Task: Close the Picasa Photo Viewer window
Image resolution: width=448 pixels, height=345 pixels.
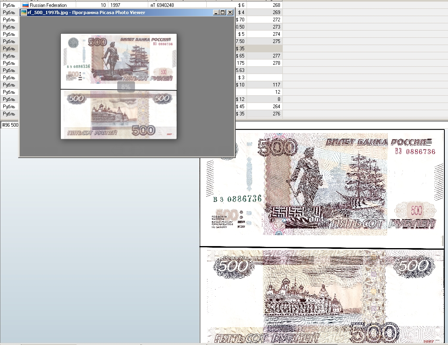Action: point(230,12)
